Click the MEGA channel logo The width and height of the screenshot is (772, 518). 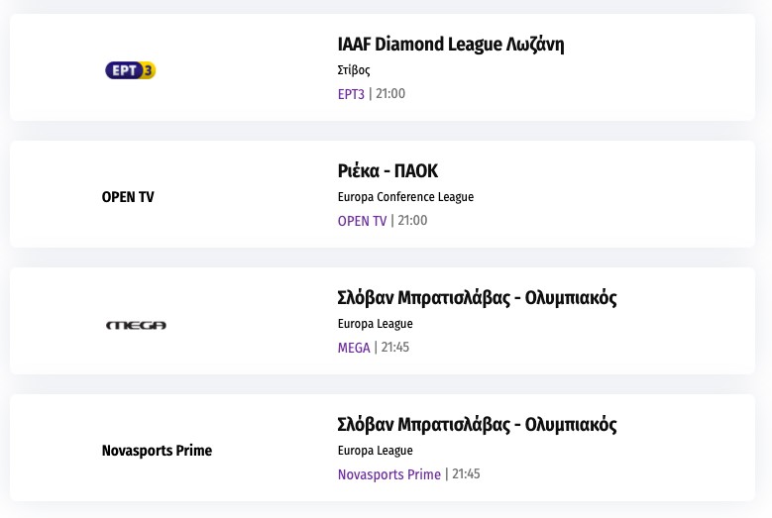point(136,325)
